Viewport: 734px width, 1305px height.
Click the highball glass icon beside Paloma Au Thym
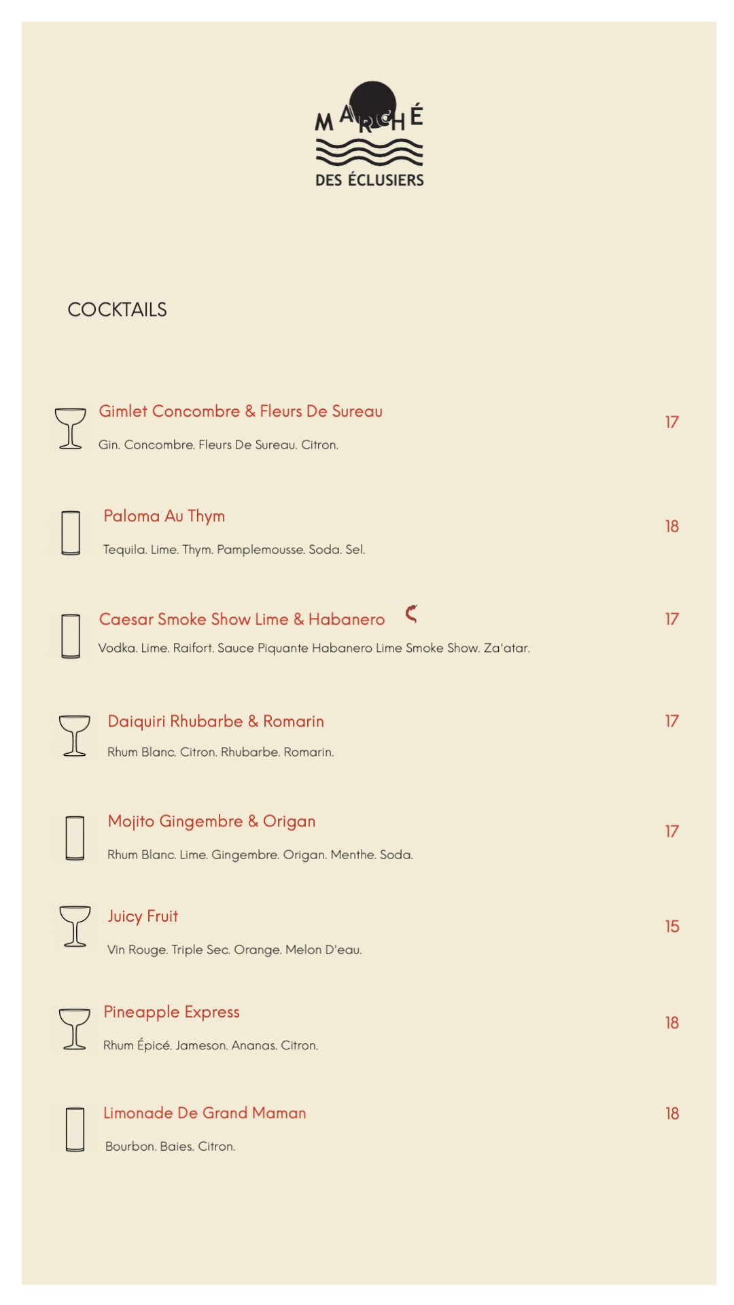71,533
